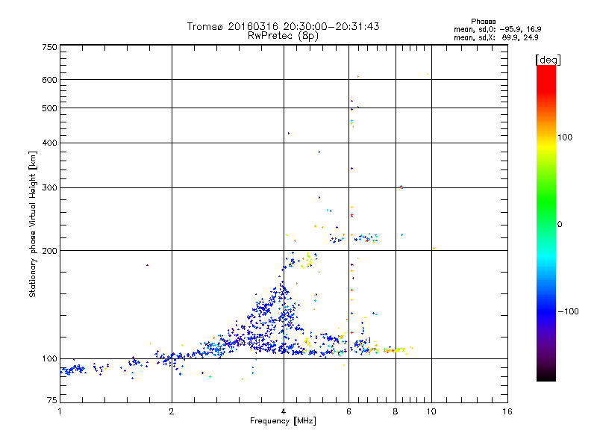
Task: Click the 'RwPretec (8p)' subtitle
Action: pyautogui.click(x=283, y=36)
